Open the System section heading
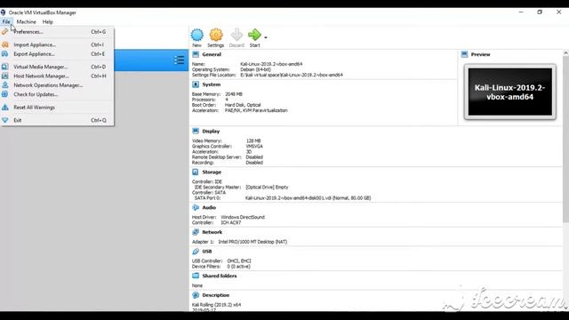The height and width of the screenshot is (320, 569). (212, 84)
